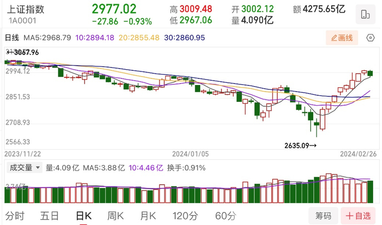
Task: Select the 周K tab
Action: pos(116,216)
